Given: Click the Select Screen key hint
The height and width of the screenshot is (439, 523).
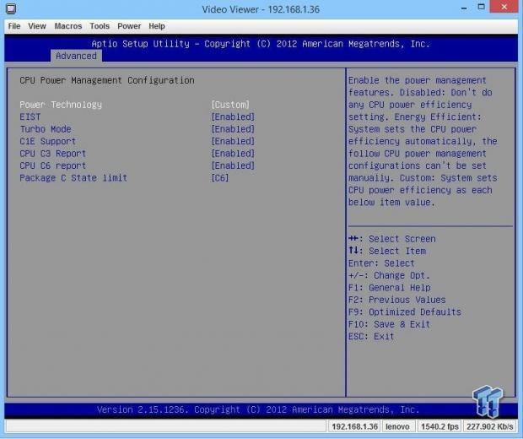Looking at the screenshot, I should point(392,239).
